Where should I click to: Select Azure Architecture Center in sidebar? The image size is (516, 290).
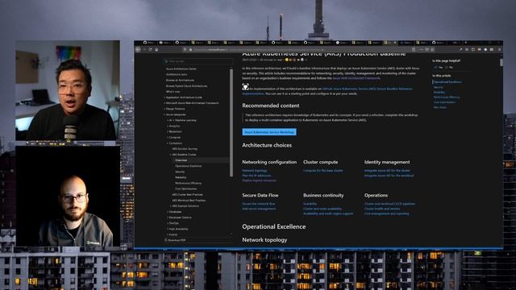click(181, 68)
